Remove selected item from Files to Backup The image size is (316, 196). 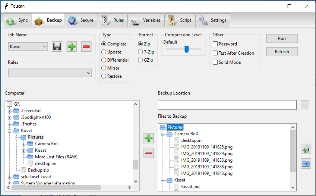coord(149,153)
